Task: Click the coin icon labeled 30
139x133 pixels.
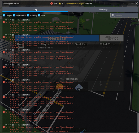Action: 60,87
